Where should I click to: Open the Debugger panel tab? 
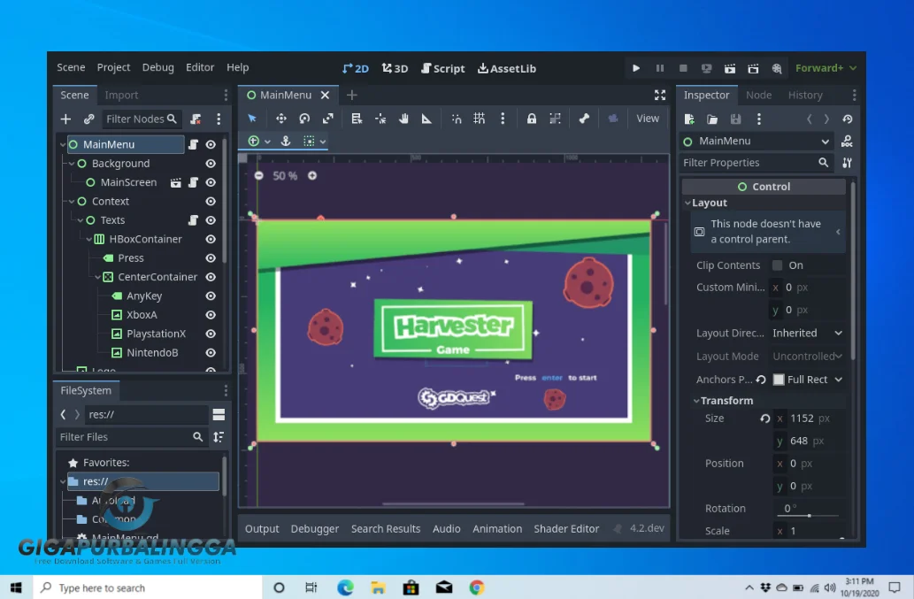tap(314, 528)
